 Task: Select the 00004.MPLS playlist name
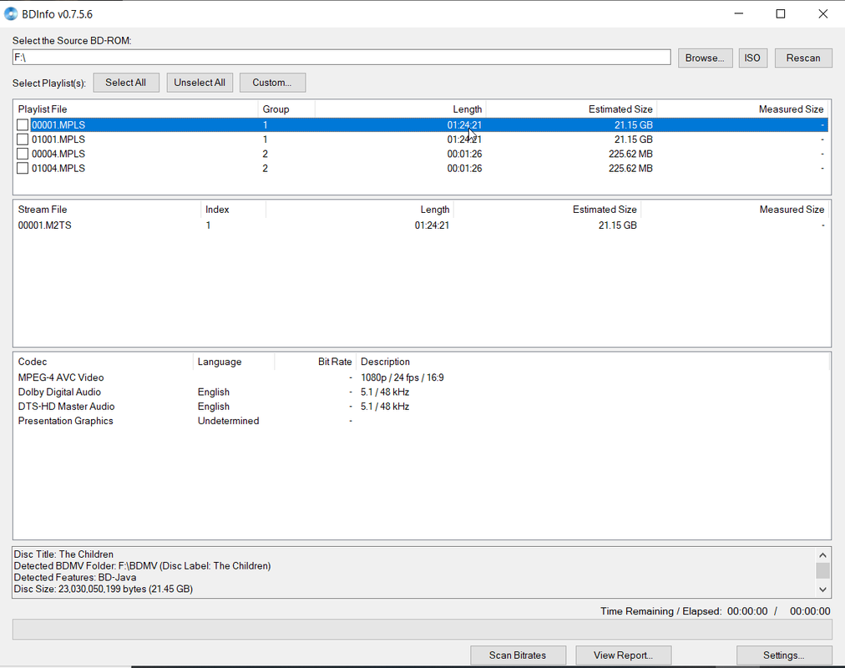click(58, 154)
